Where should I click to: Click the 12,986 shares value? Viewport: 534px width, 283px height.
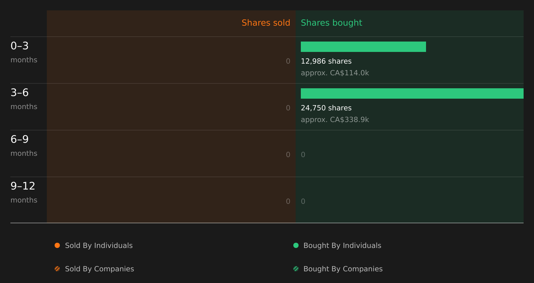pyautogui.click(x=326, y=61)
